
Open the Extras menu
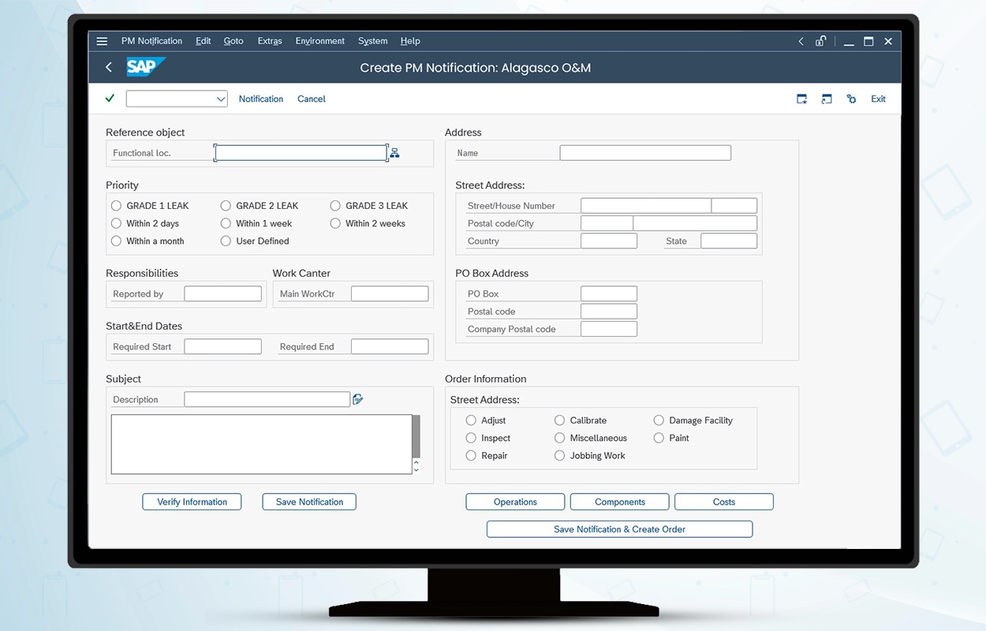click(x=270, y=41)
